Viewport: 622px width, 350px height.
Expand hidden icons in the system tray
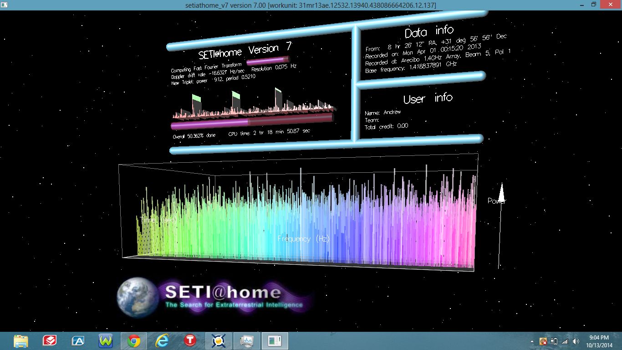[532, 341]
